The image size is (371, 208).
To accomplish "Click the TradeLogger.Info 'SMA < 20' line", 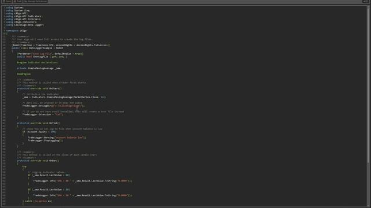I will [x=82, y=195].
